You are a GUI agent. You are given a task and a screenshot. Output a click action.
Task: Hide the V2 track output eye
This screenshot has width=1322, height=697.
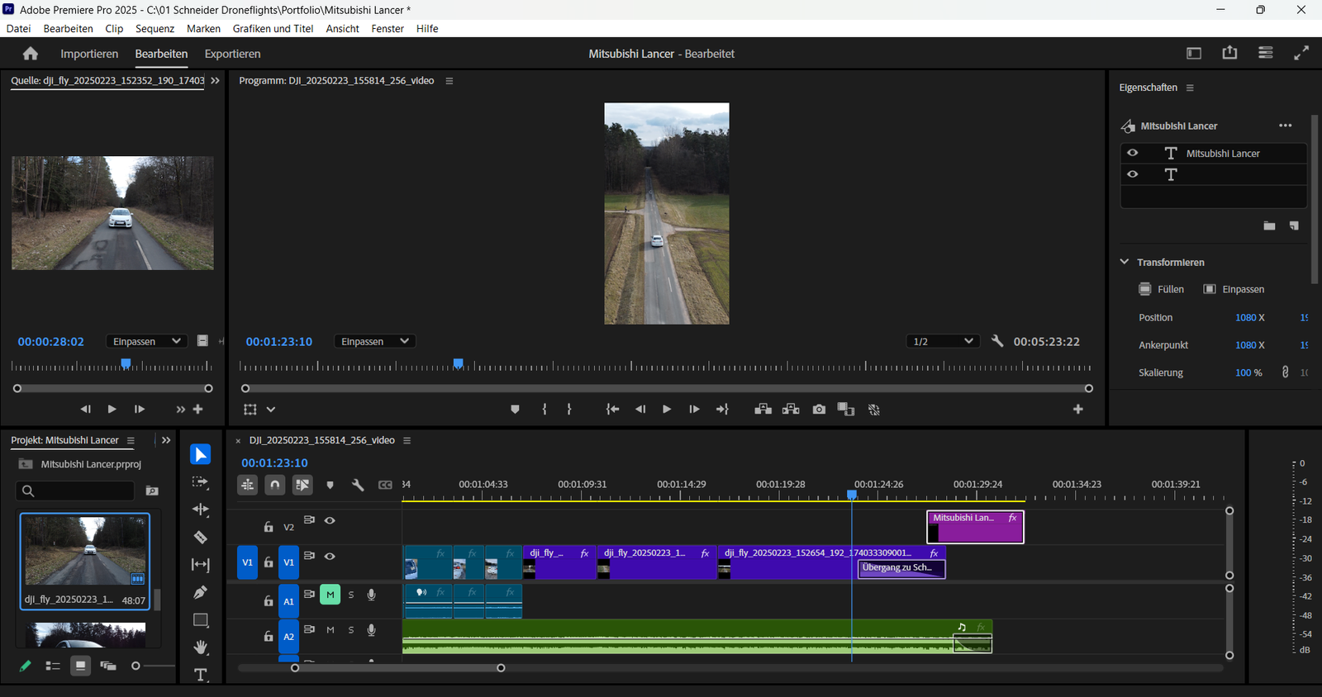[330, 520]
